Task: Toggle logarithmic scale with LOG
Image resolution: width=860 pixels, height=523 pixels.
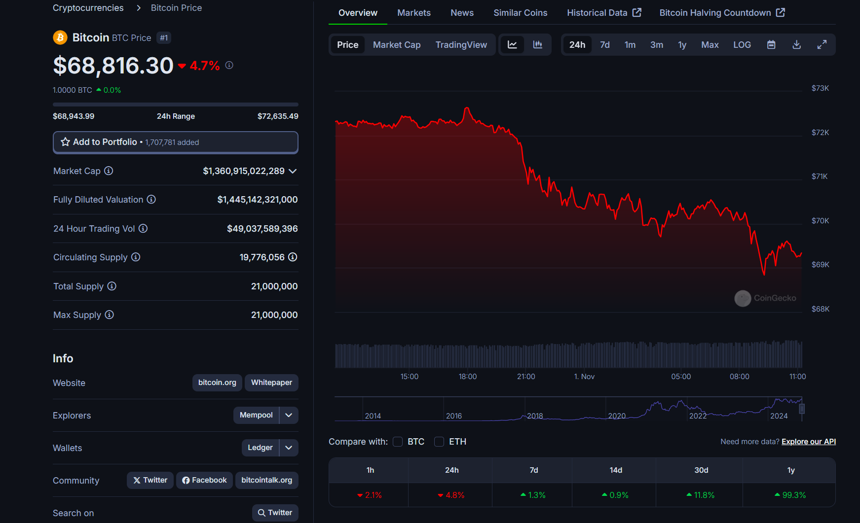Action: coord(742,44)
